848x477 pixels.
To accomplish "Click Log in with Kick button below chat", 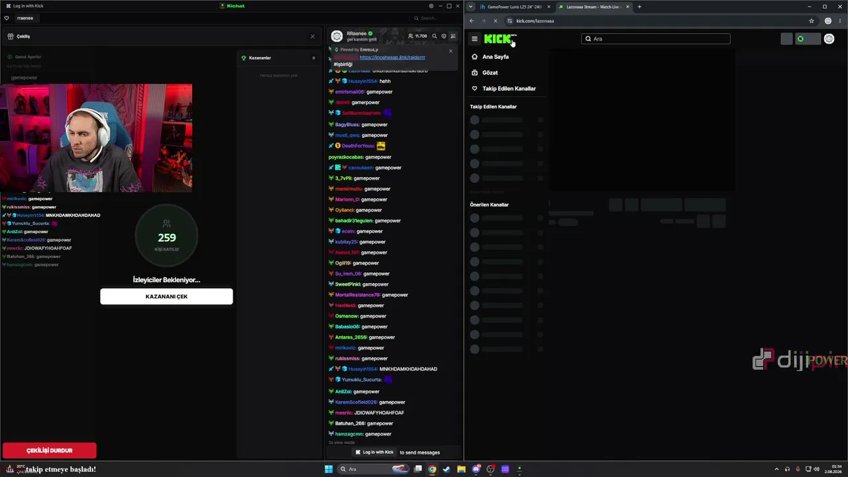I will [x=374, y=452].
